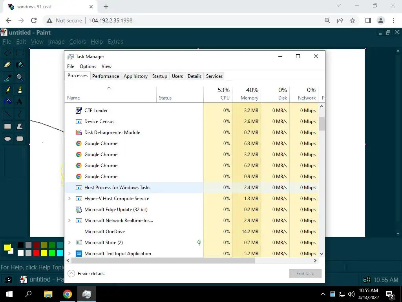The image size is (402, 302).
Task: Open the Services tab
Action: pyautogui.click(x=214, y=76)
